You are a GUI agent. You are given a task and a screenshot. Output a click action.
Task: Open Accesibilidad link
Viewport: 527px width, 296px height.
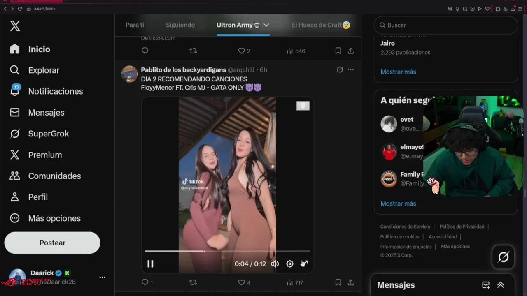443,237
